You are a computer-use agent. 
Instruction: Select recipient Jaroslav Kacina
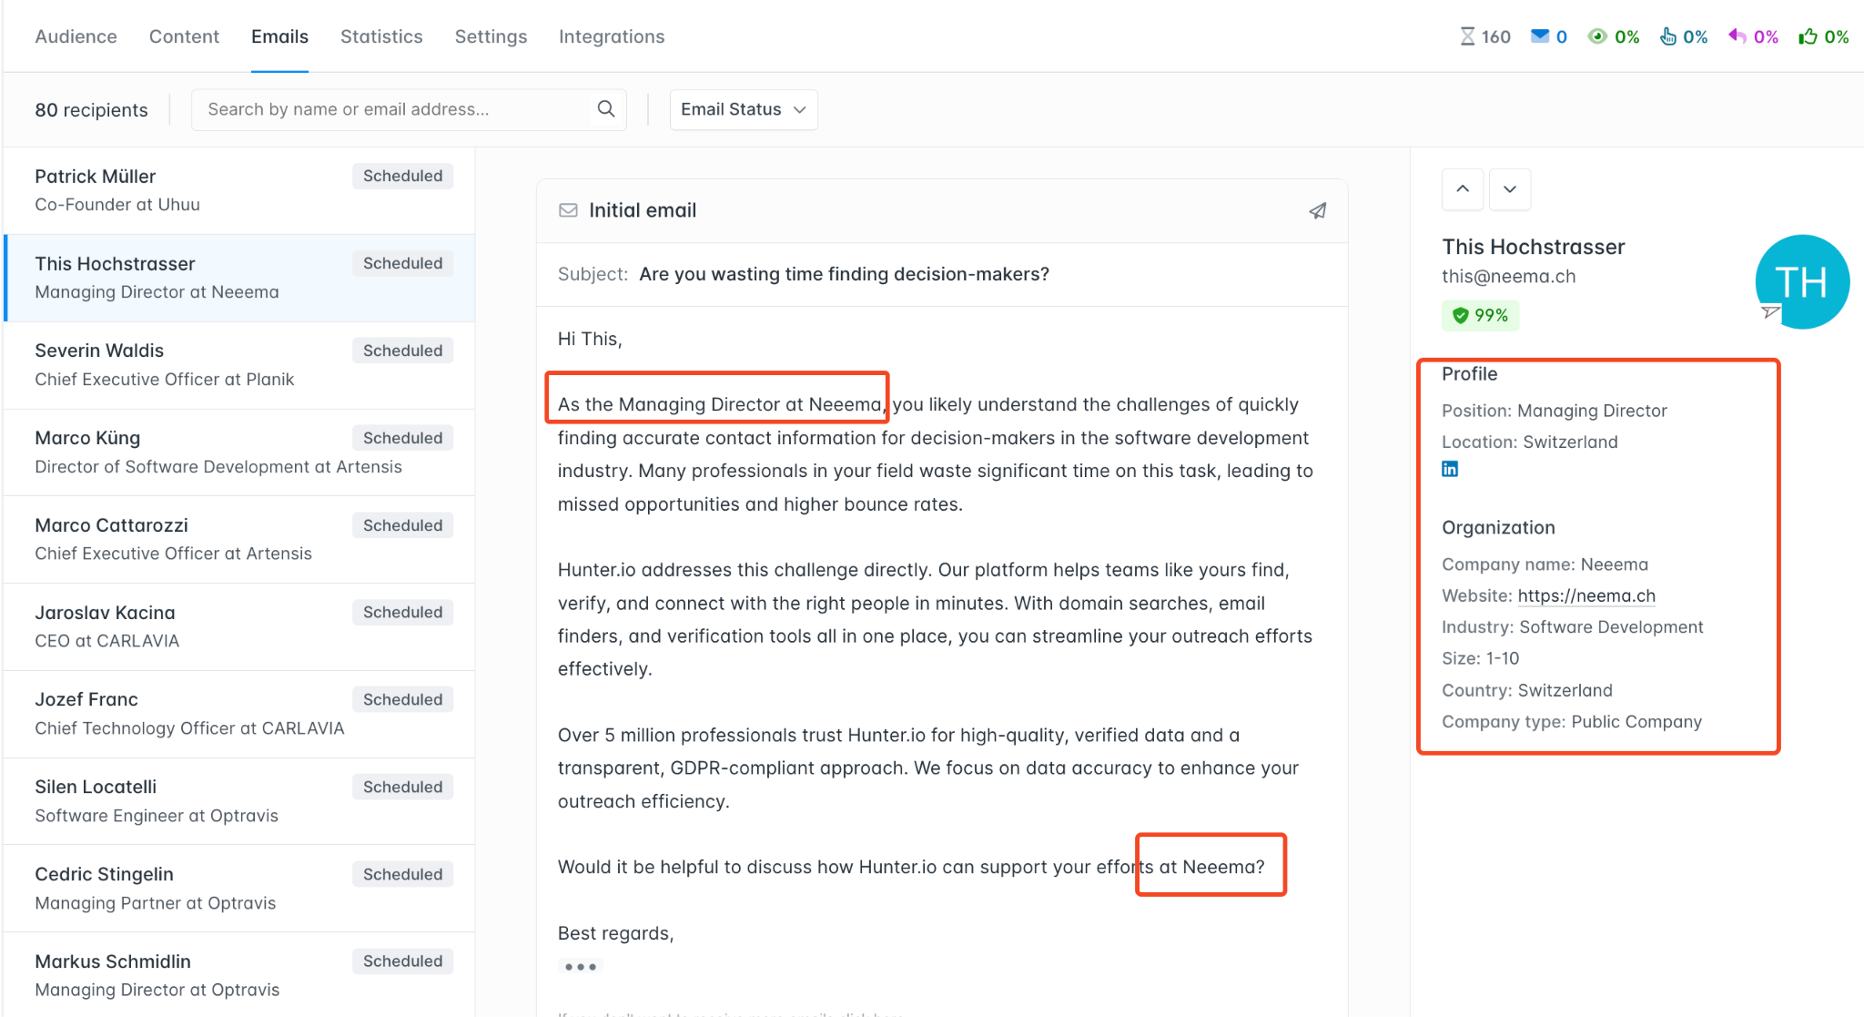239,626
